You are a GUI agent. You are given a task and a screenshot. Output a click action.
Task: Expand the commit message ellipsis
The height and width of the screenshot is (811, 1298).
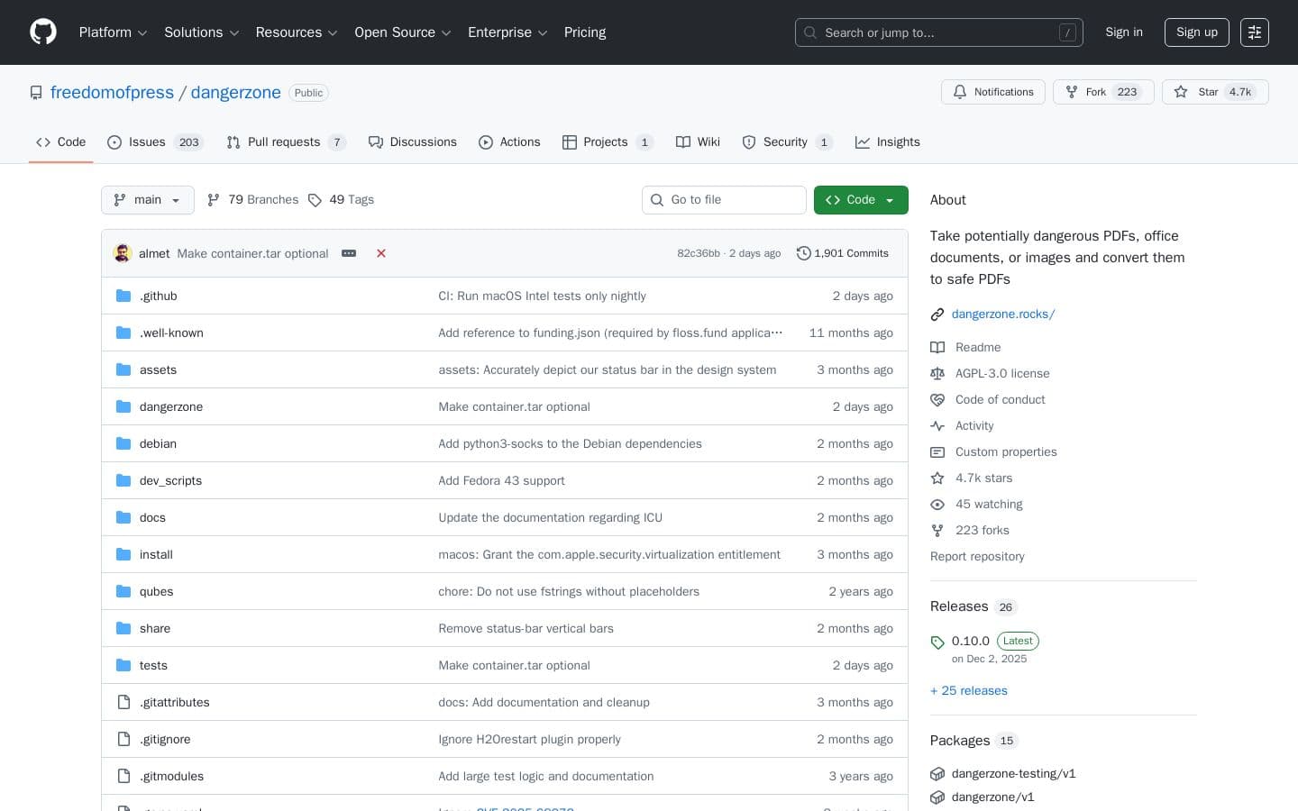349,253
